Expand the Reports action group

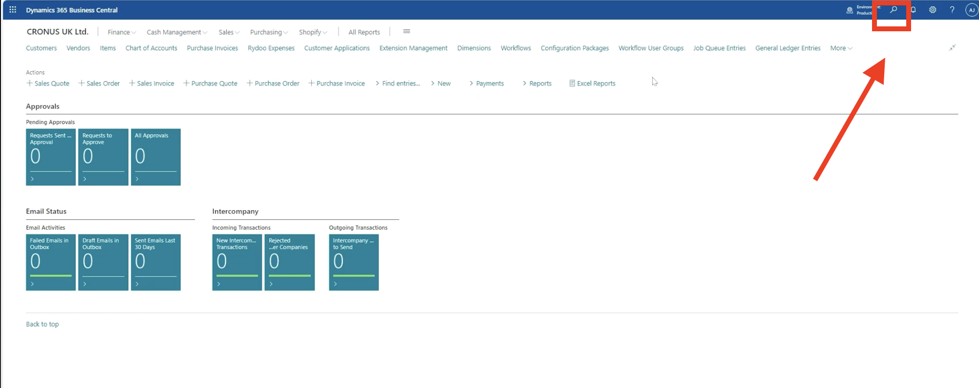pyautogui.click(x=537, y=84)
